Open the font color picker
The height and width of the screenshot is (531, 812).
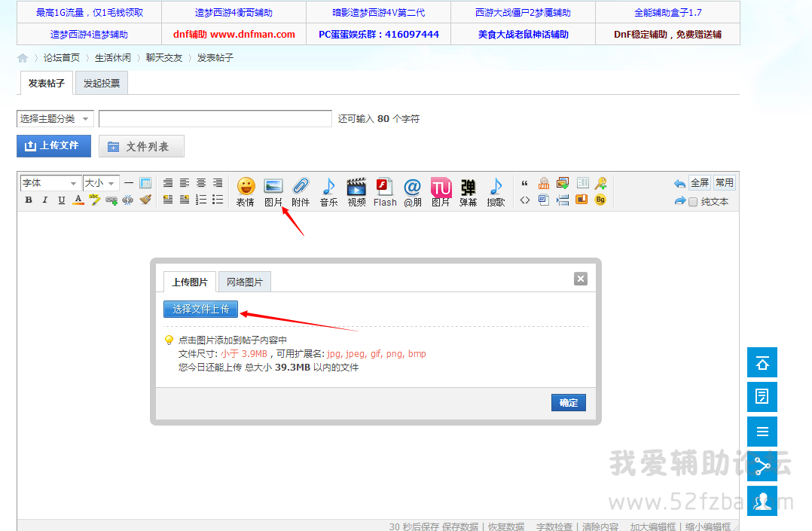[78, 200]
